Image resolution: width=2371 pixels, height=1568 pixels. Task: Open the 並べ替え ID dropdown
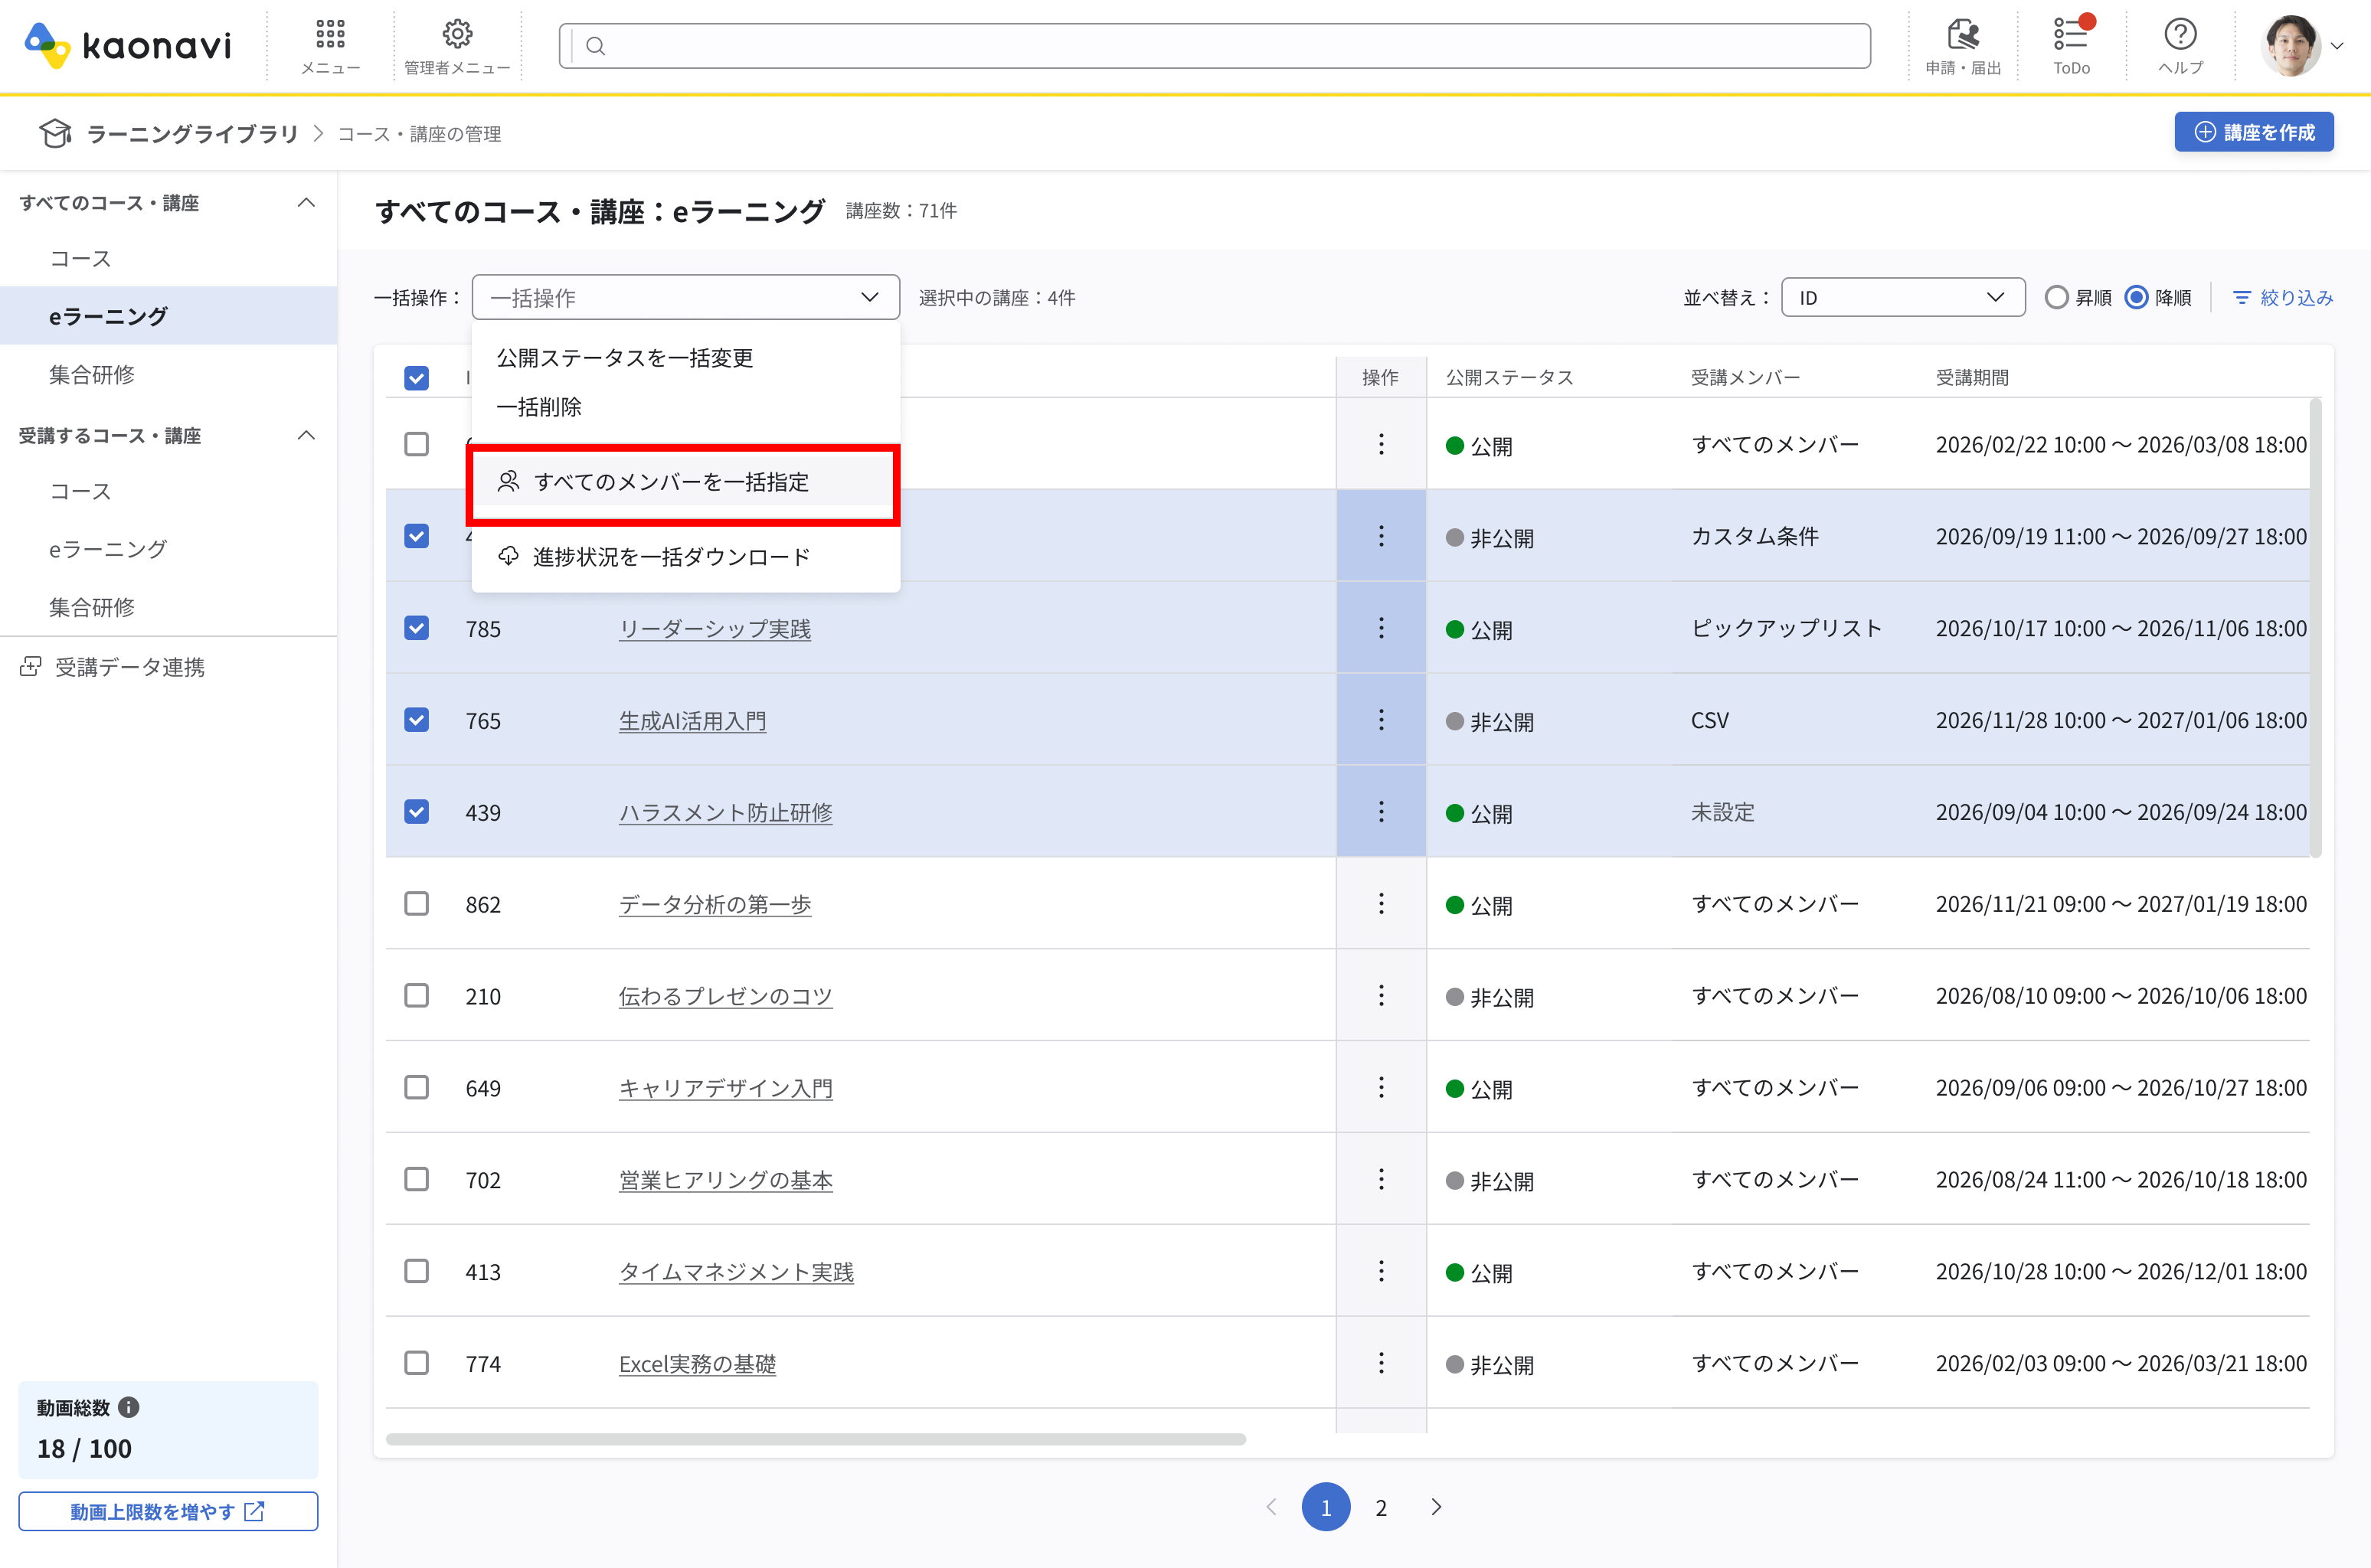[x=1903, y=298]
